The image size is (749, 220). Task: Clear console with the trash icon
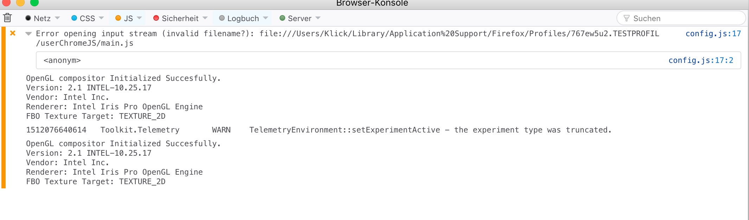point(7,18)
